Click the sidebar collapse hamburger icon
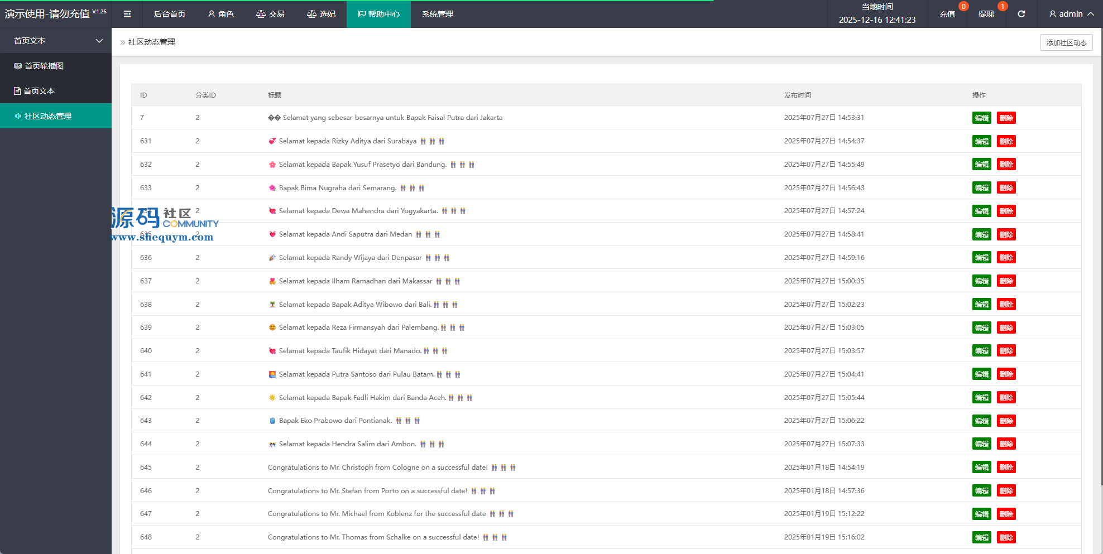This screenshot has width=1103, height=554. 127,14
